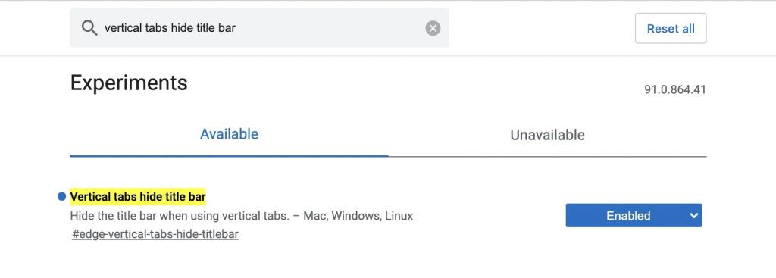The image size is (776, 278).
Task: Clear the search with the X icon
Action: pos(433,28)
